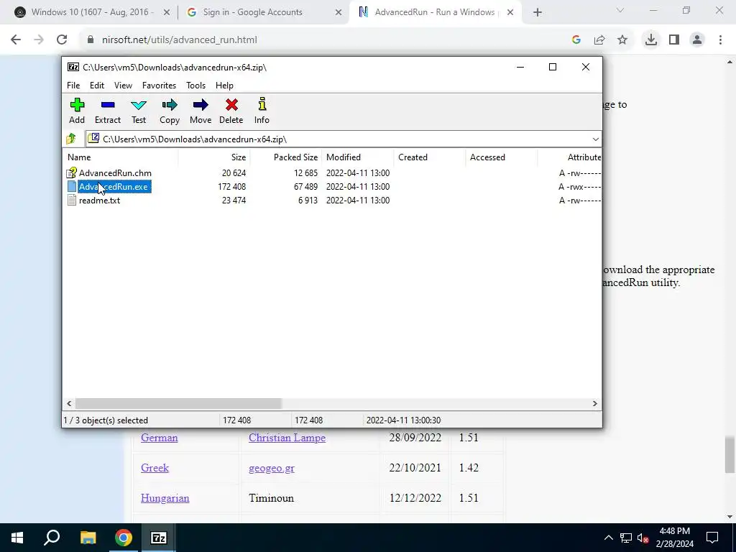This screenshot has height=552, width=736.
Task: Close the Google Accounts tab
Action: (339, 13)
